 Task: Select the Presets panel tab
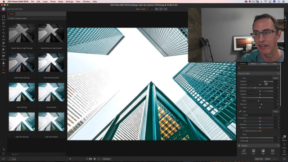[x=11, y=14]
